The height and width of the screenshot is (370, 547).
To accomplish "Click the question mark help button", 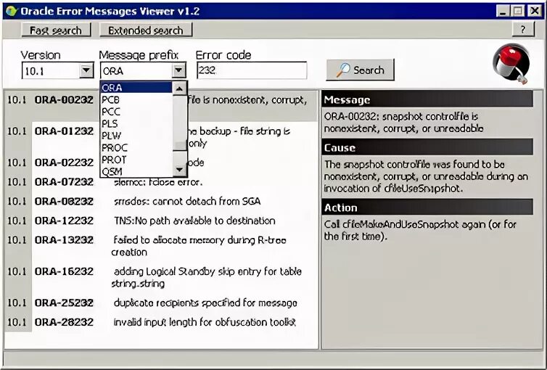I will click(x=523, y=30).
